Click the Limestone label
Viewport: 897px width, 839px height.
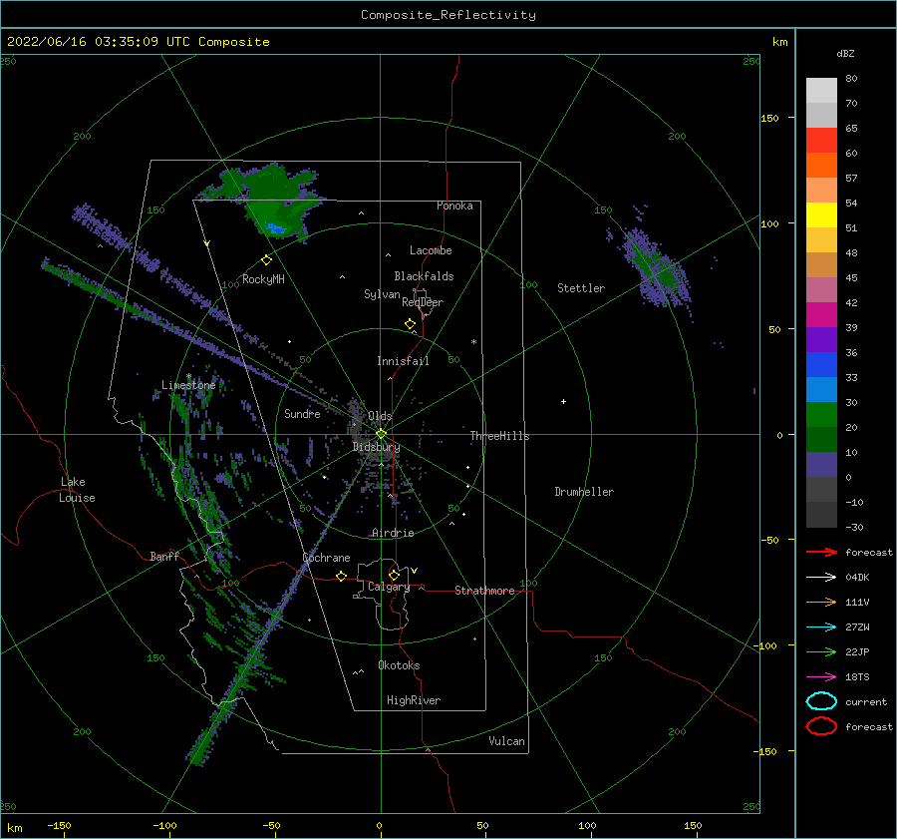tap(188, 385)
